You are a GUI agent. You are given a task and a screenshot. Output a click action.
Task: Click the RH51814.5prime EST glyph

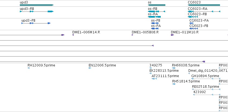pyautogui.click(x=174, y=84)
